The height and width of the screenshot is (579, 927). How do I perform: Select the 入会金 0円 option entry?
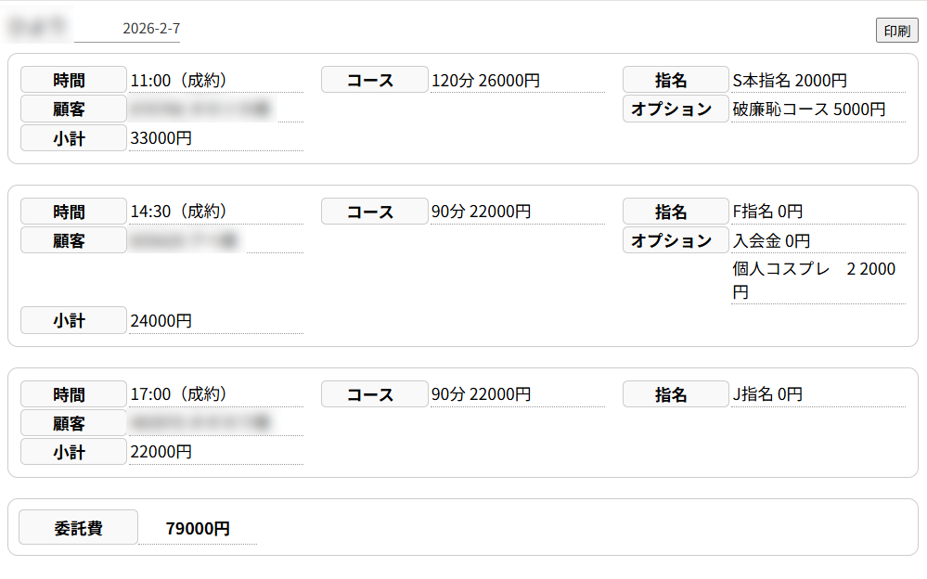[771, 240]
